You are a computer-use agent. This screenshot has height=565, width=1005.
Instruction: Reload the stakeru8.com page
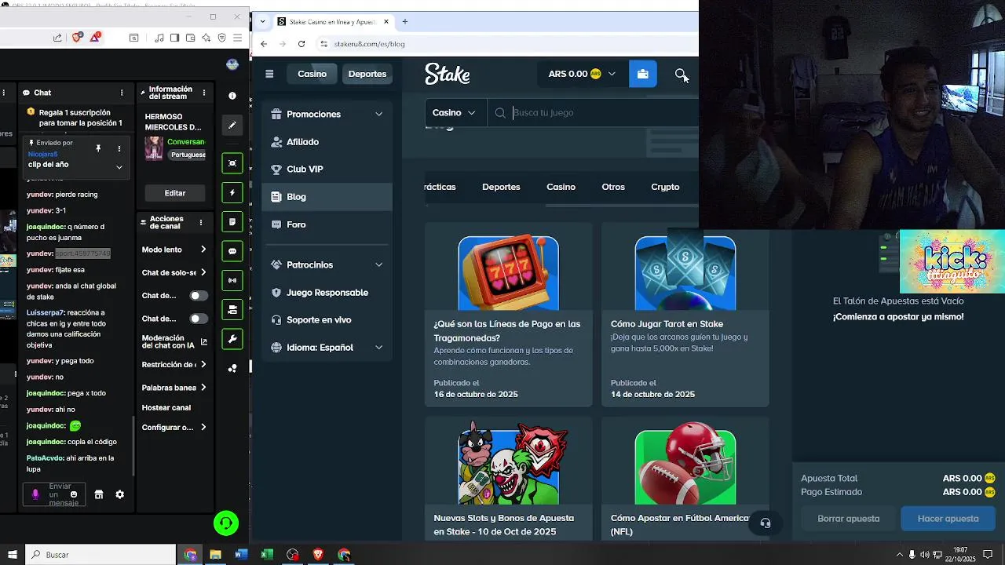[301, 44]
